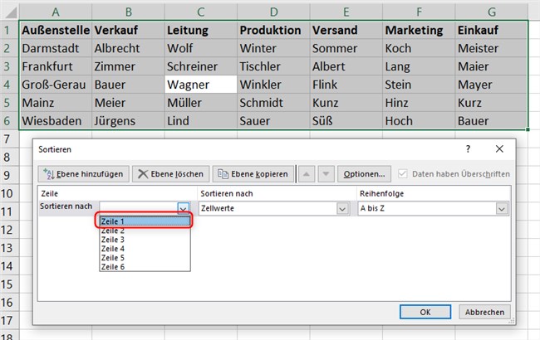Screen dimensions: 540x340
Task: Select Zeile 1 in the dropdown list
Action: pyautogui.click(x=145, y=221)
